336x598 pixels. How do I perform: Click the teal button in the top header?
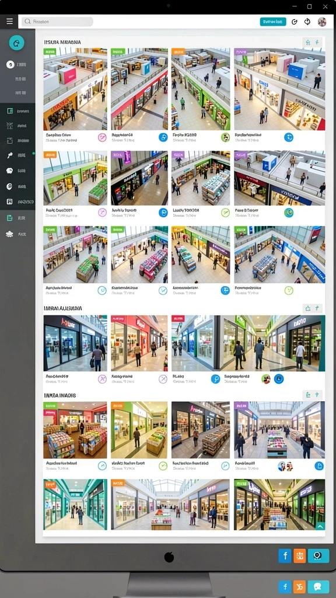273,22
